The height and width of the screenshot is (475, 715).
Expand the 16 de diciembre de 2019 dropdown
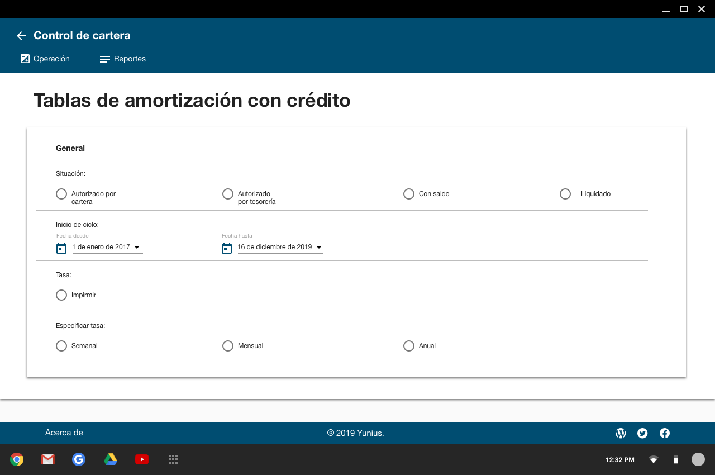click(x=280, y=247)
